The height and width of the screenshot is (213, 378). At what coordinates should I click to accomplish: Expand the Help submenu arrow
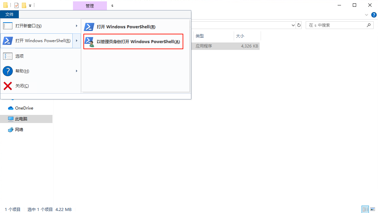[77, 71]
